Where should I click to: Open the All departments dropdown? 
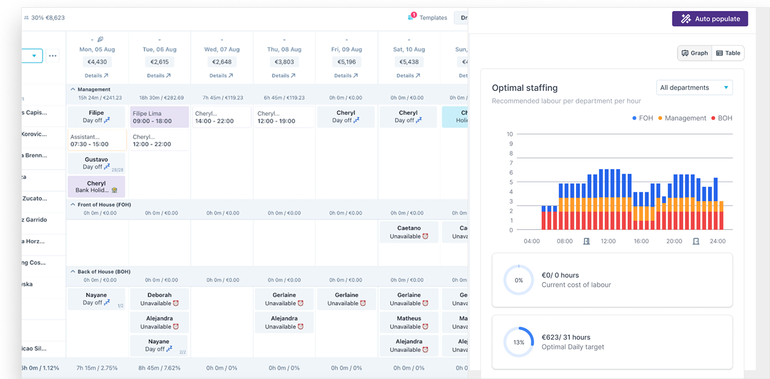695,88
